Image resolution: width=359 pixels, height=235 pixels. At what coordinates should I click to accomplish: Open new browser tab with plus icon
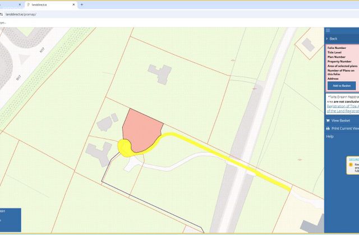82,4
